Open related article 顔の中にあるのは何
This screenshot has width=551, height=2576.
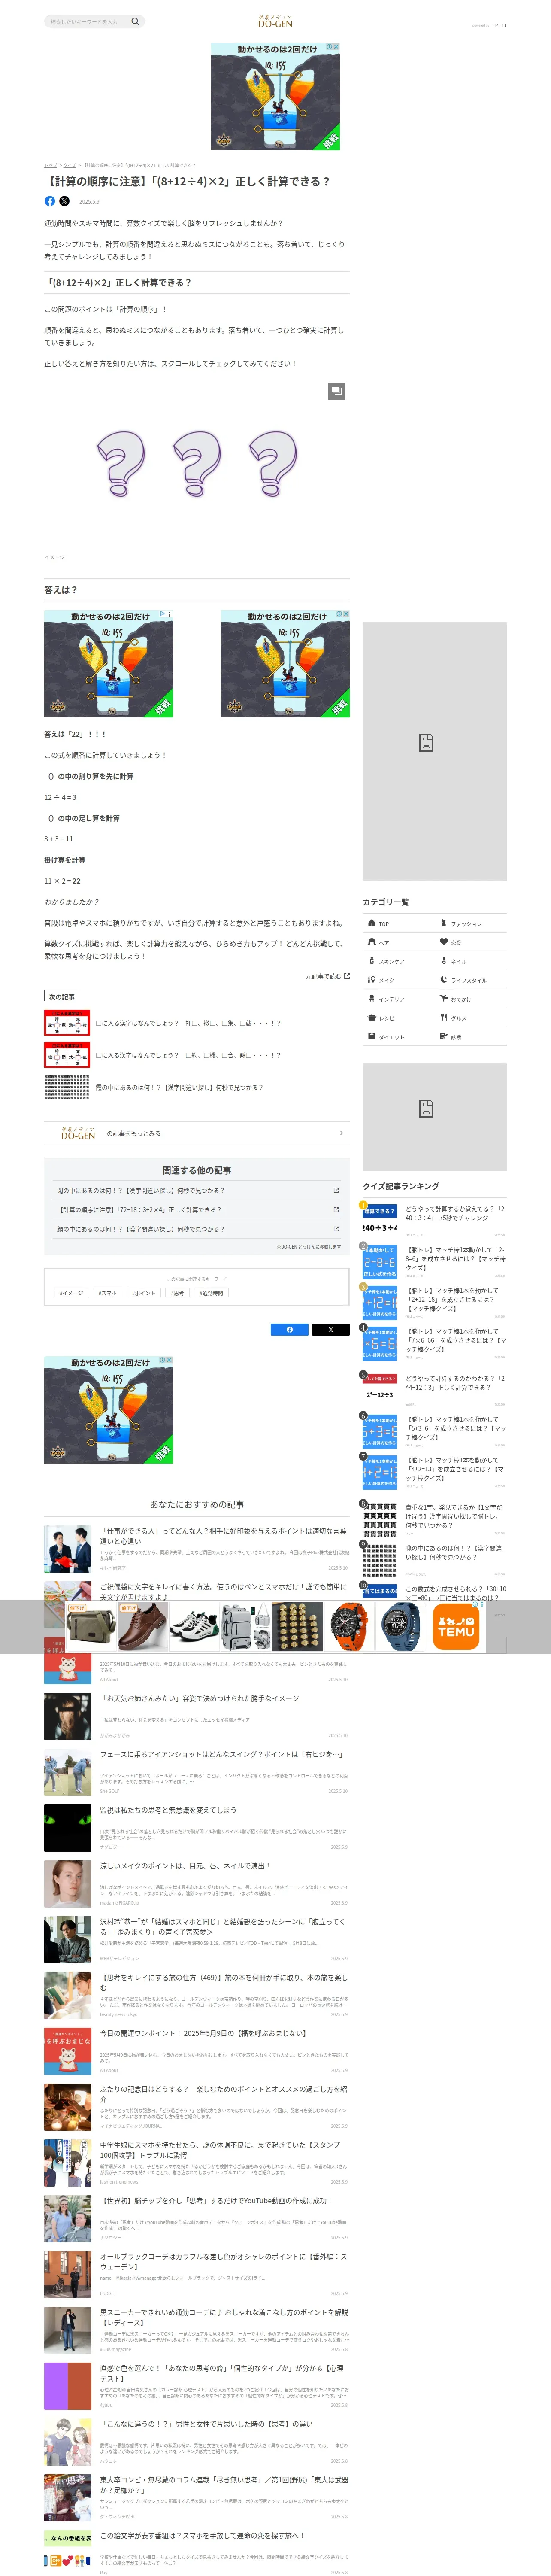tap(197, 1229)
